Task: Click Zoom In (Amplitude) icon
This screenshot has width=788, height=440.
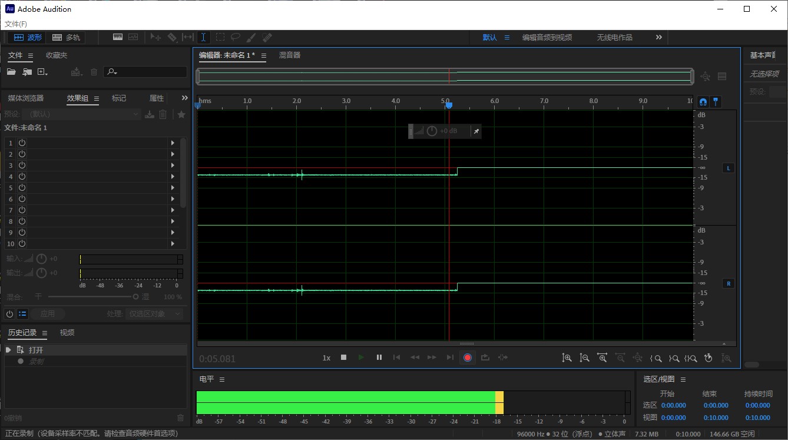Action: click(567, 358)
